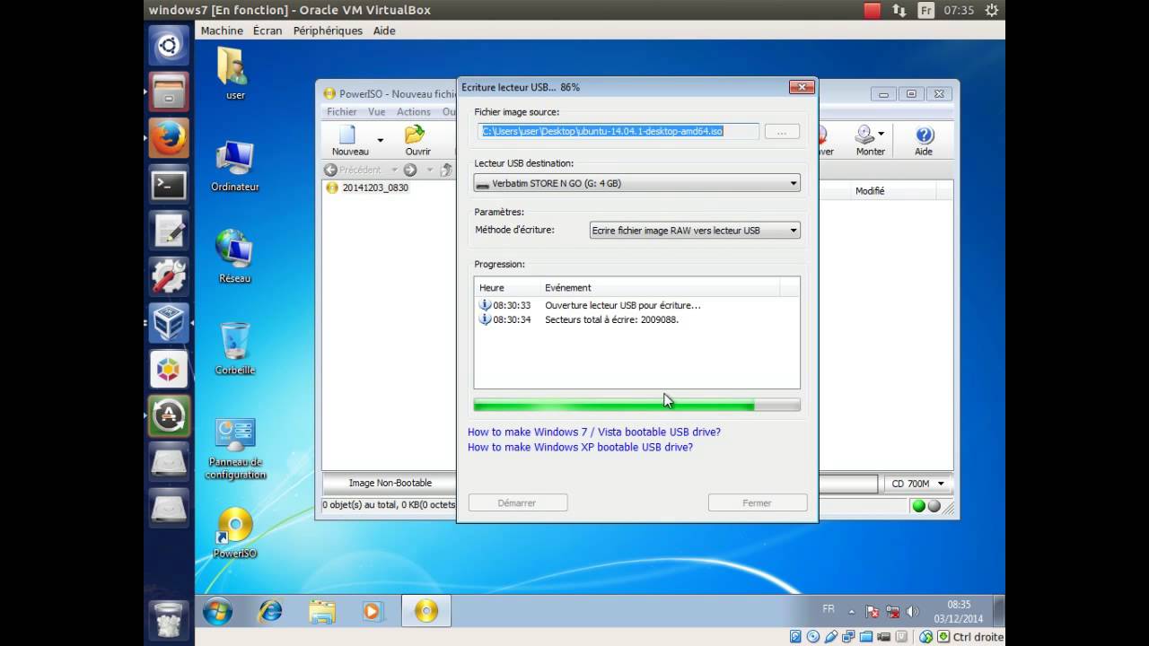
Task: Open the VirtualBox Aide menu
Action: point(384,31)
